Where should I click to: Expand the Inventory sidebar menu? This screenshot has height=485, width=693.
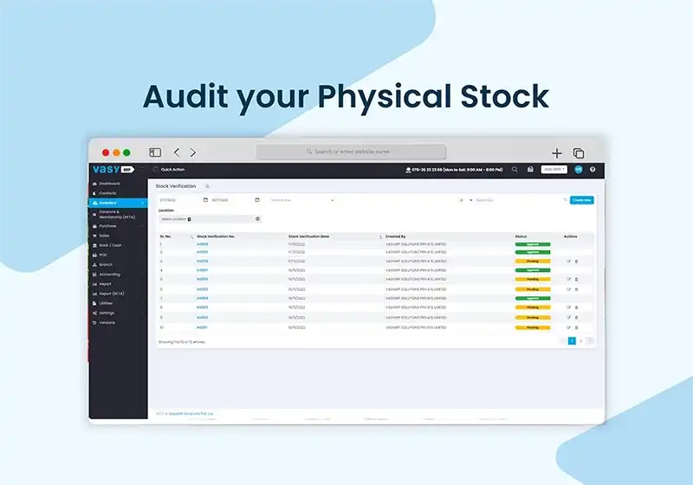coord(118,203)
